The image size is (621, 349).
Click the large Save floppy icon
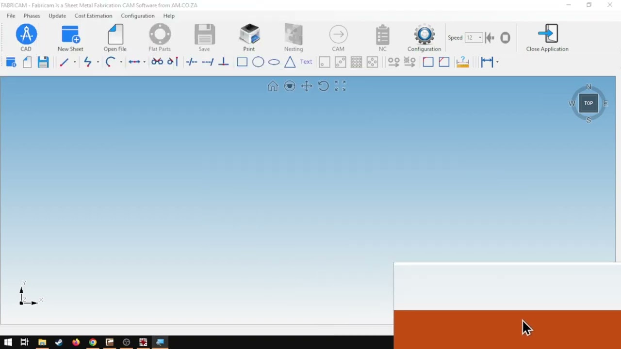pos(204,38)
